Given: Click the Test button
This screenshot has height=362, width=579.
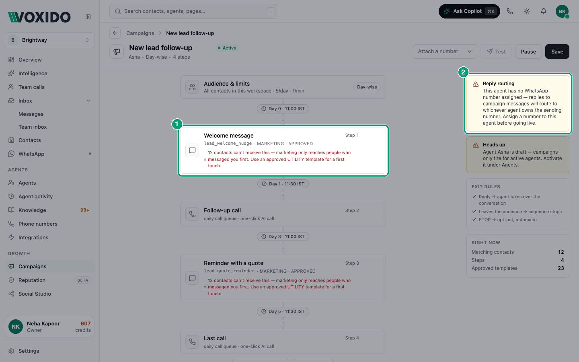Looking at the screenshot, I should (496, 51).
